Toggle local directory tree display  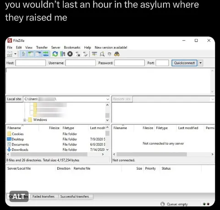point(31,54)
